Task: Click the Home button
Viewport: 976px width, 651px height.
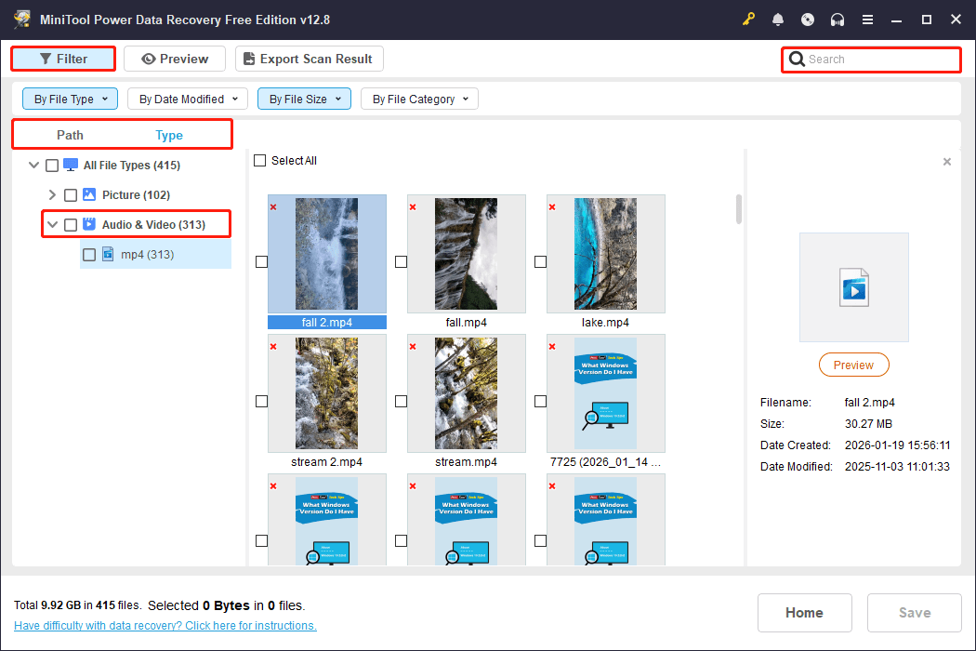Action: point(804,612)
